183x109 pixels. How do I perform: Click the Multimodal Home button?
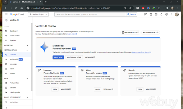74,57
